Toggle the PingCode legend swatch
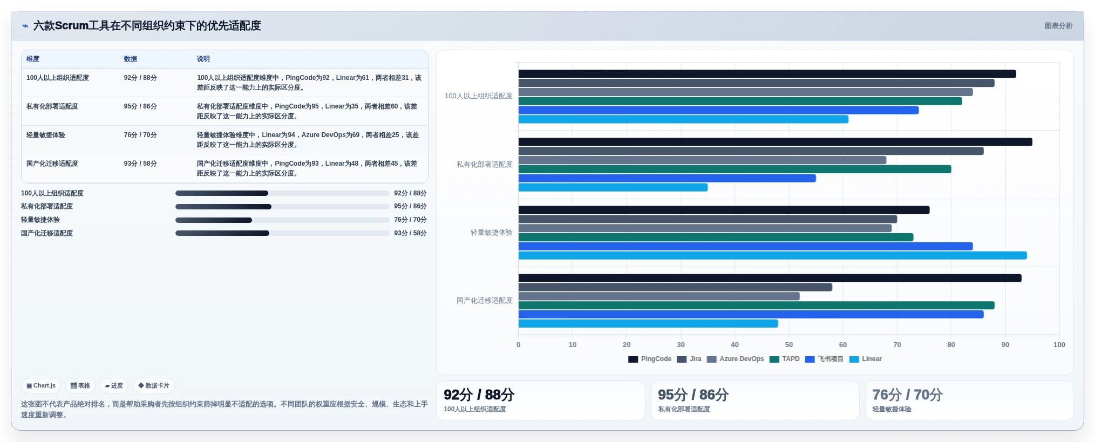Image resolution: width=1095 pixels, height=442 pixels. (x=633, y=359)
